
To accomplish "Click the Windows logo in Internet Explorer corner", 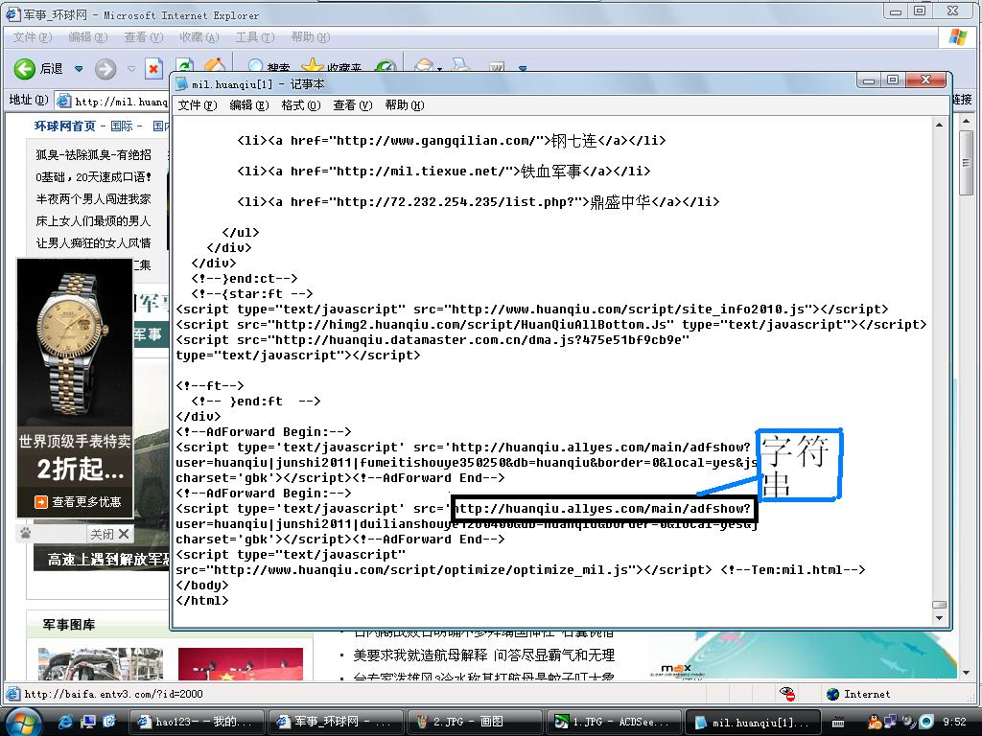I will [958, 37].
